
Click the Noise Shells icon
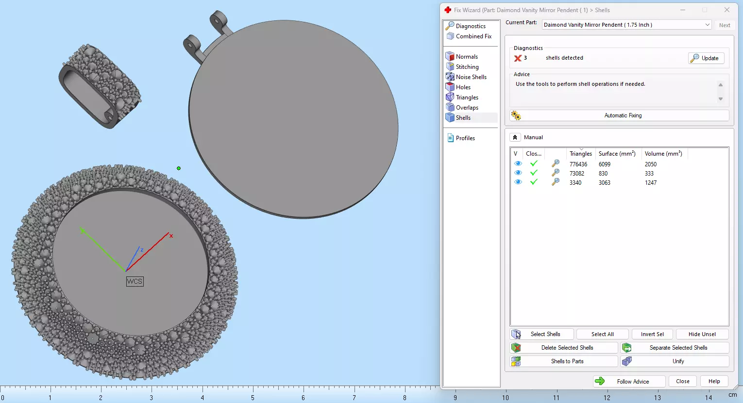click(450, 77)
